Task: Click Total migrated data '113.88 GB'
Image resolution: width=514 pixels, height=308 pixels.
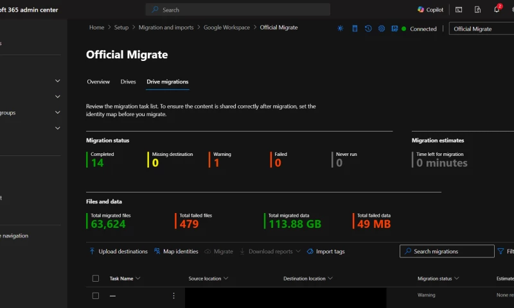Action: (x=295, y=224)
